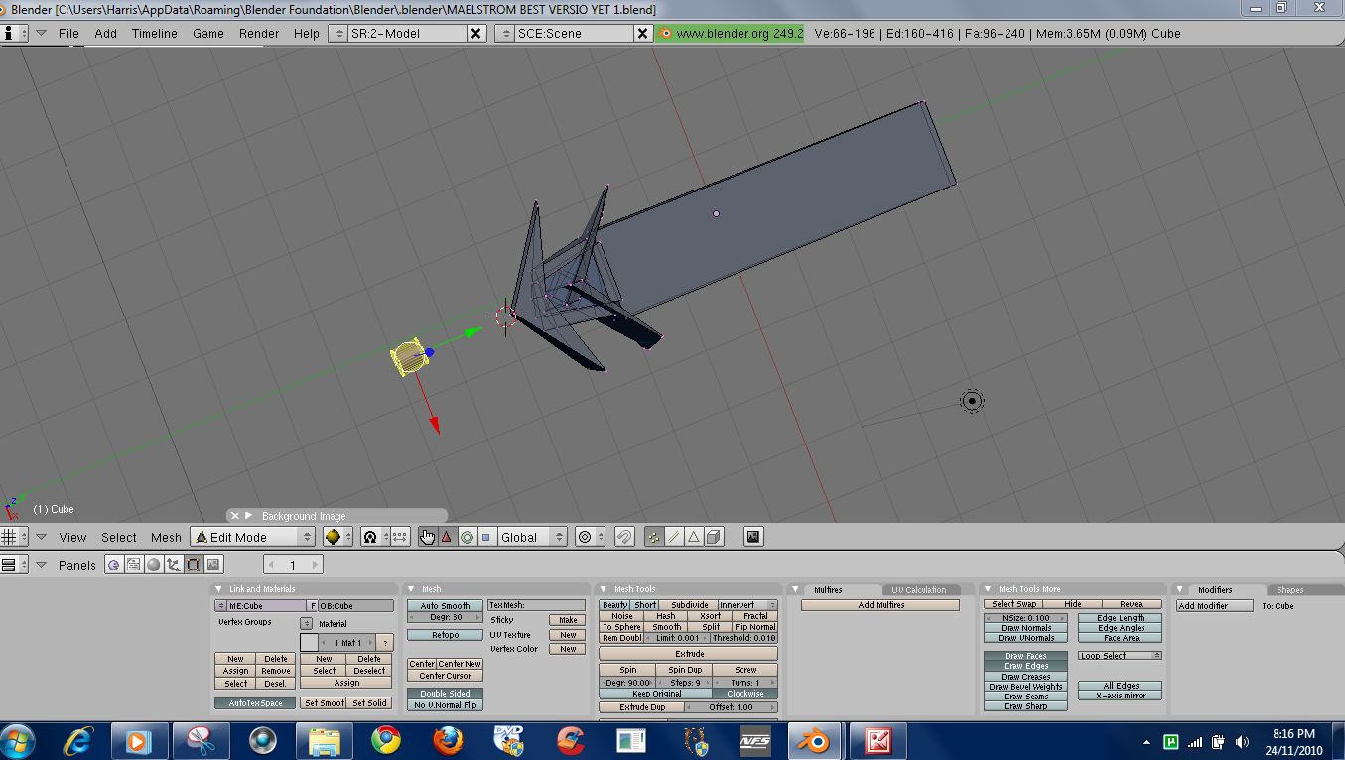Open the Edit Mode dropdown

(x=252, y=537)
